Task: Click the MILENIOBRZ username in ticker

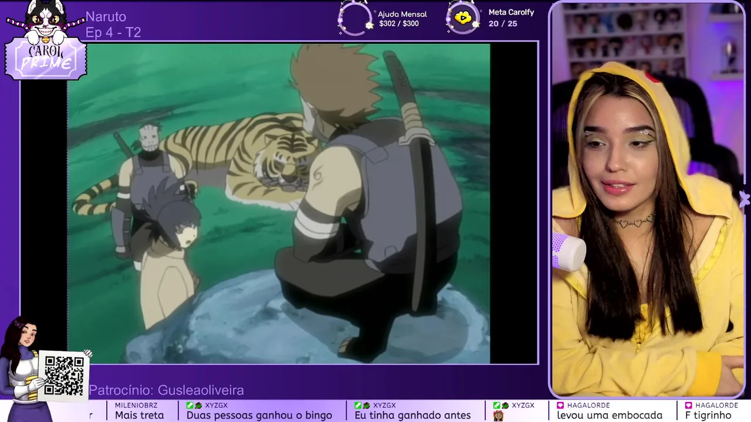Action: 136,406
